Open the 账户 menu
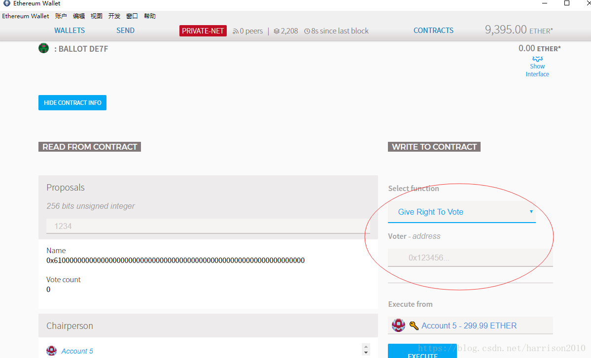 [61, 16]
